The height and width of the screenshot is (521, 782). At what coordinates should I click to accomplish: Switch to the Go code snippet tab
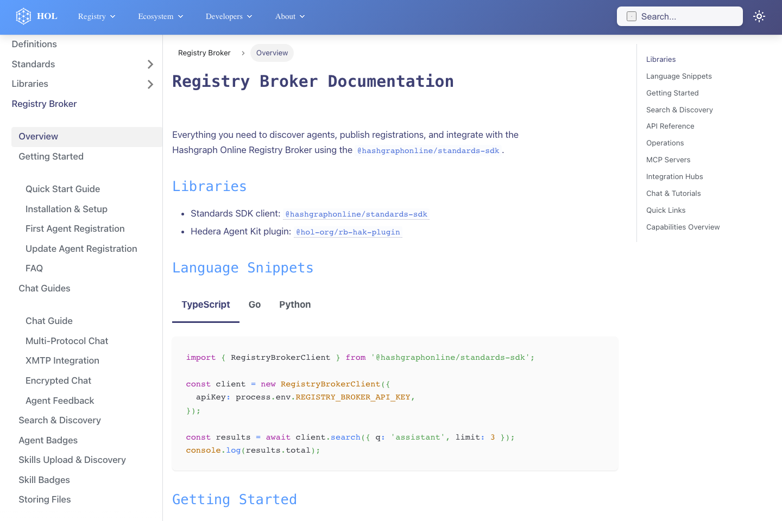pos(254,304)
